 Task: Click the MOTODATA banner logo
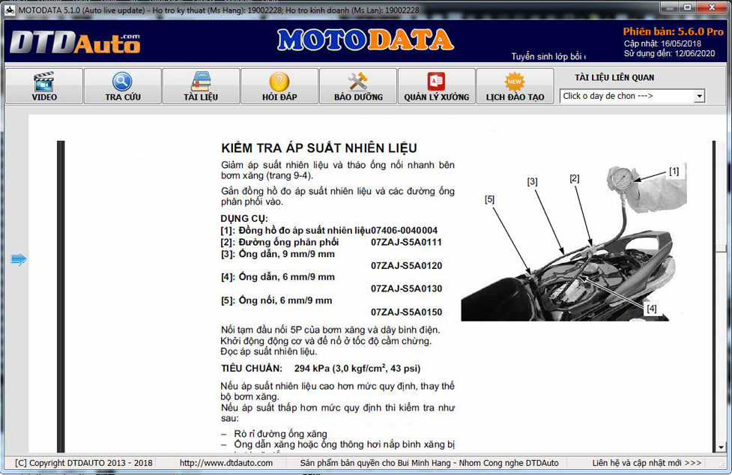click(x=365, y=40)
